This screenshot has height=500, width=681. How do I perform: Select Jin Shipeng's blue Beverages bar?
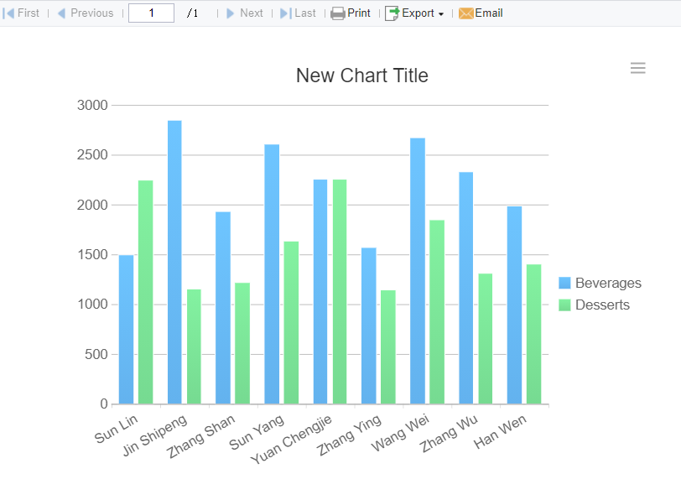[174, 263]
